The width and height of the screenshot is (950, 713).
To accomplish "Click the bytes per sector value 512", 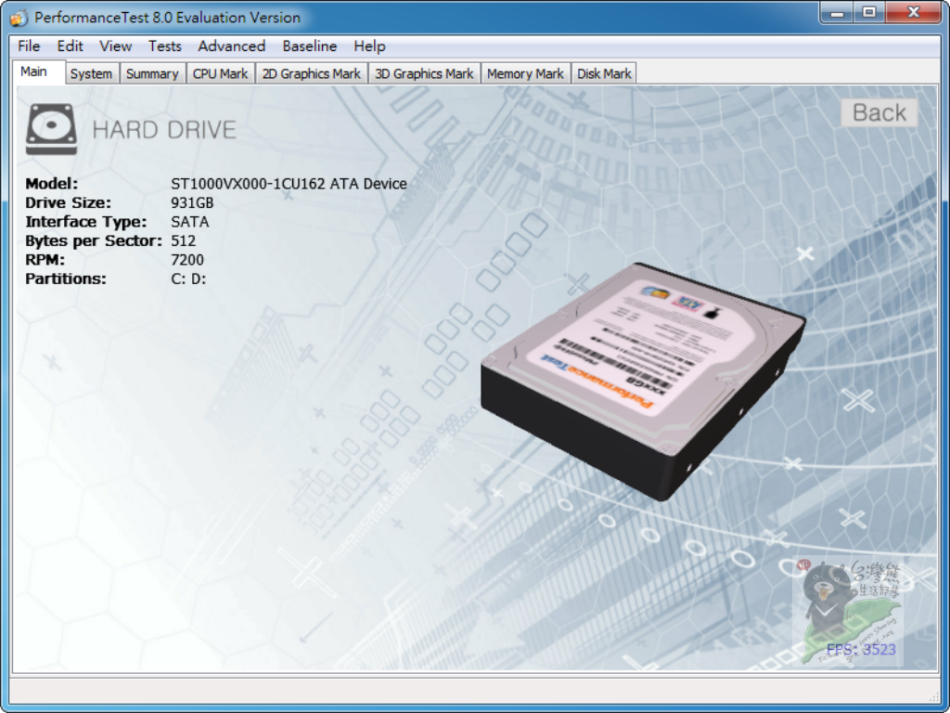I will coord(183,240).
